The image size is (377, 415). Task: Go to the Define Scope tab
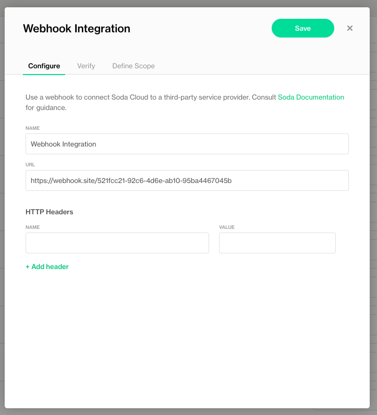coord(133,66)
